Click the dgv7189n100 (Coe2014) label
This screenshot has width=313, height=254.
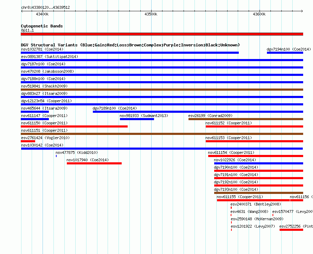(x=115, y=108)
